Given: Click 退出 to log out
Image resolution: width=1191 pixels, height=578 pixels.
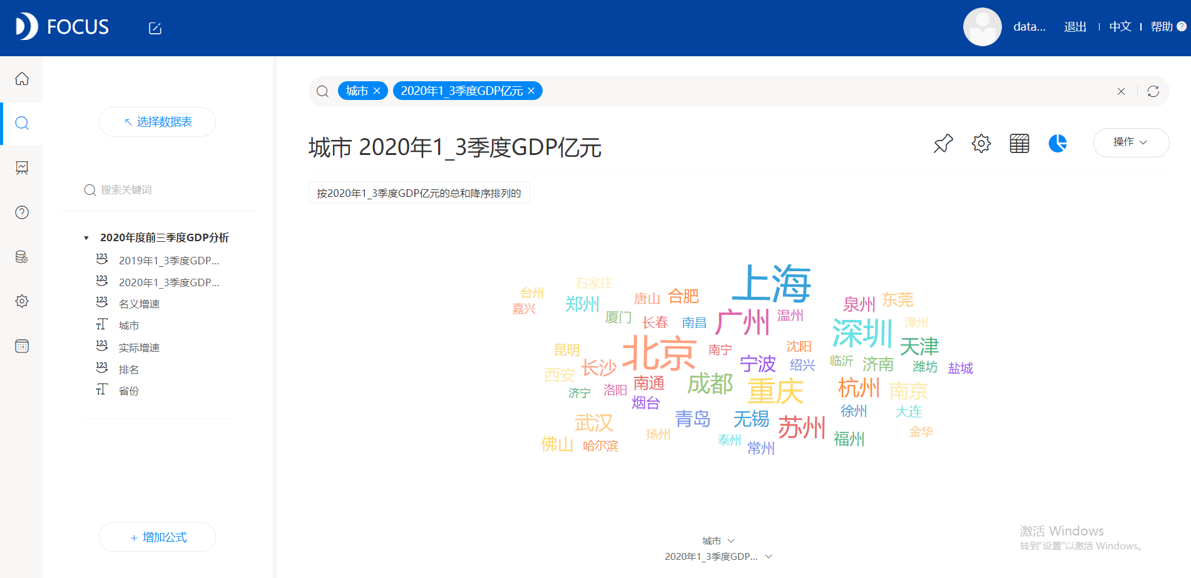Looking at the screenshot, I should 1075,27.
